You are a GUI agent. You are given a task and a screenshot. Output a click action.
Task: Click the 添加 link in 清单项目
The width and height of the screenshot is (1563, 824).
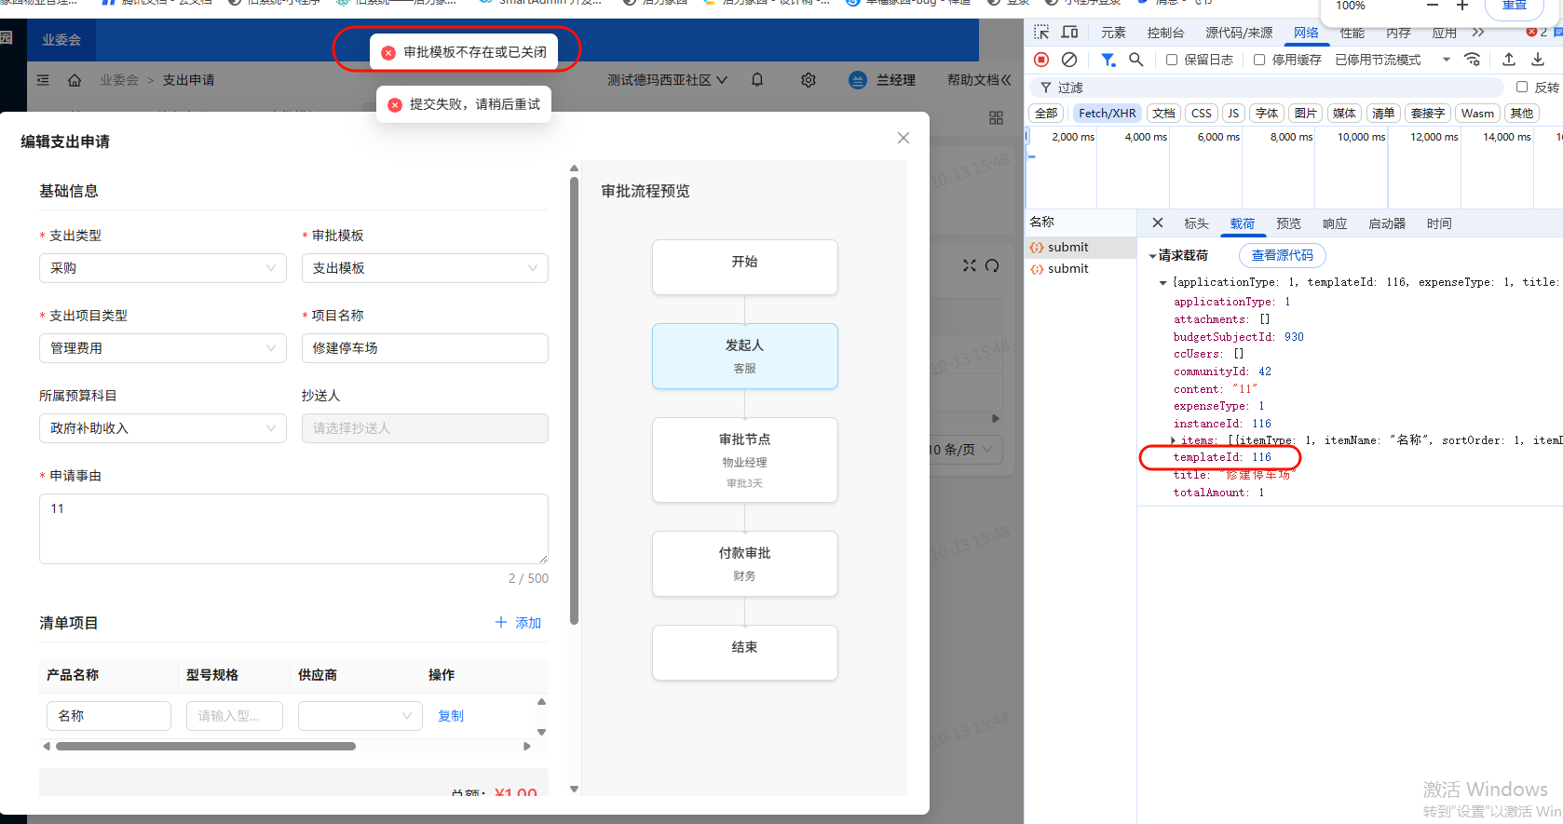[519, 623]
